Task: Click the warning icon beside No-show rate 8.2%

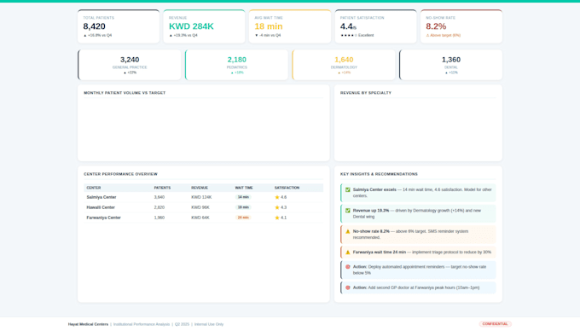Action: pos(348,231)
